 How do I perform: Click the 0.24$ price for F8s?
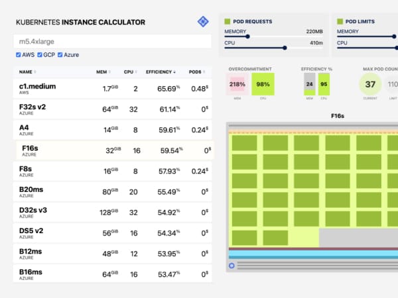tap(200, 172)
